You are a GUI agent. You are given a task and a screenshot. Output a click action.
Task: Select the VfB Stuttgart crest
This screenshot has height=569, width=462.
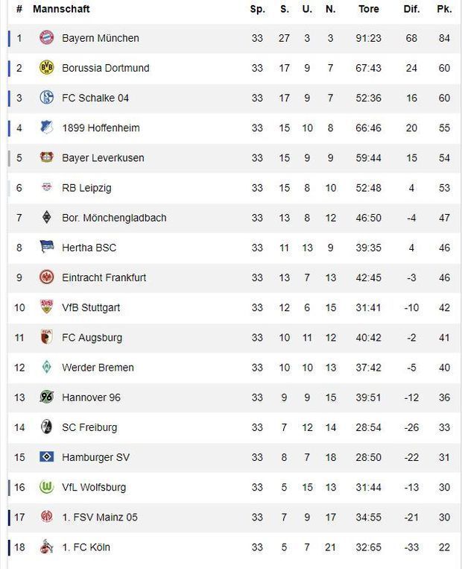click(46, 307)
